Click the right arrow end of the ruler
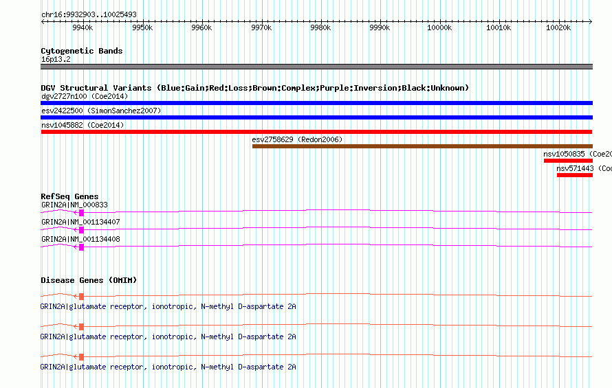This screenshot has width=612, height=388. [591, 21]
